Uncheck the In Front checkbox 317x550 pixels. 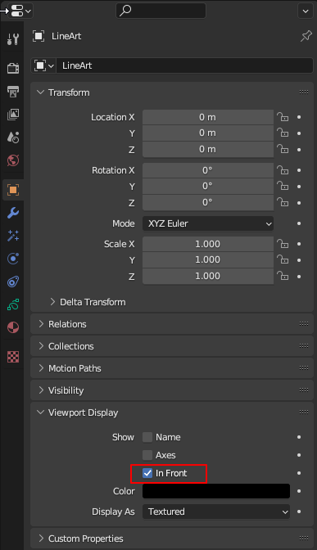[147, 473]
